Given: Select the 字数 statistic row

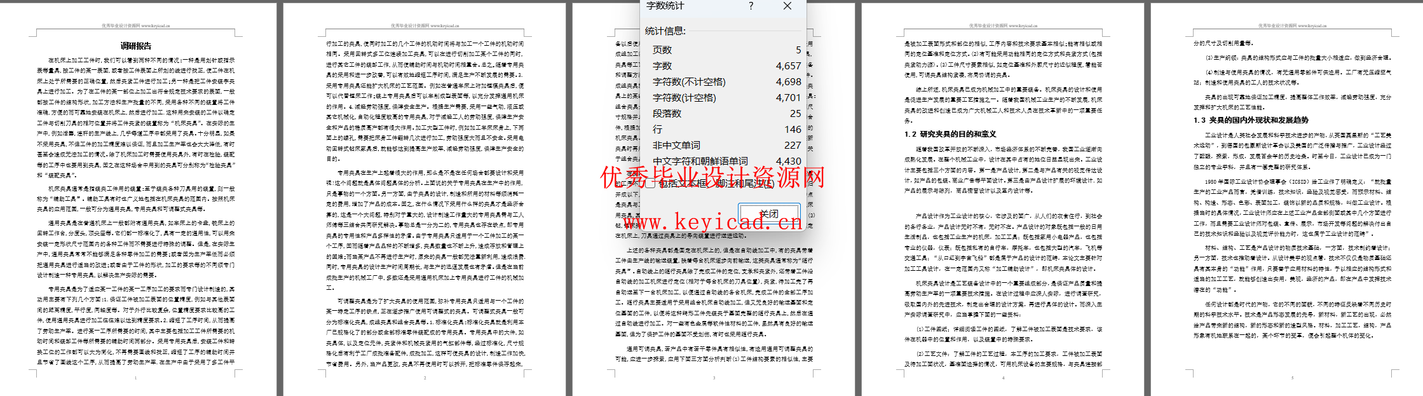Looking at the screenshot, I should pos(725,65).
